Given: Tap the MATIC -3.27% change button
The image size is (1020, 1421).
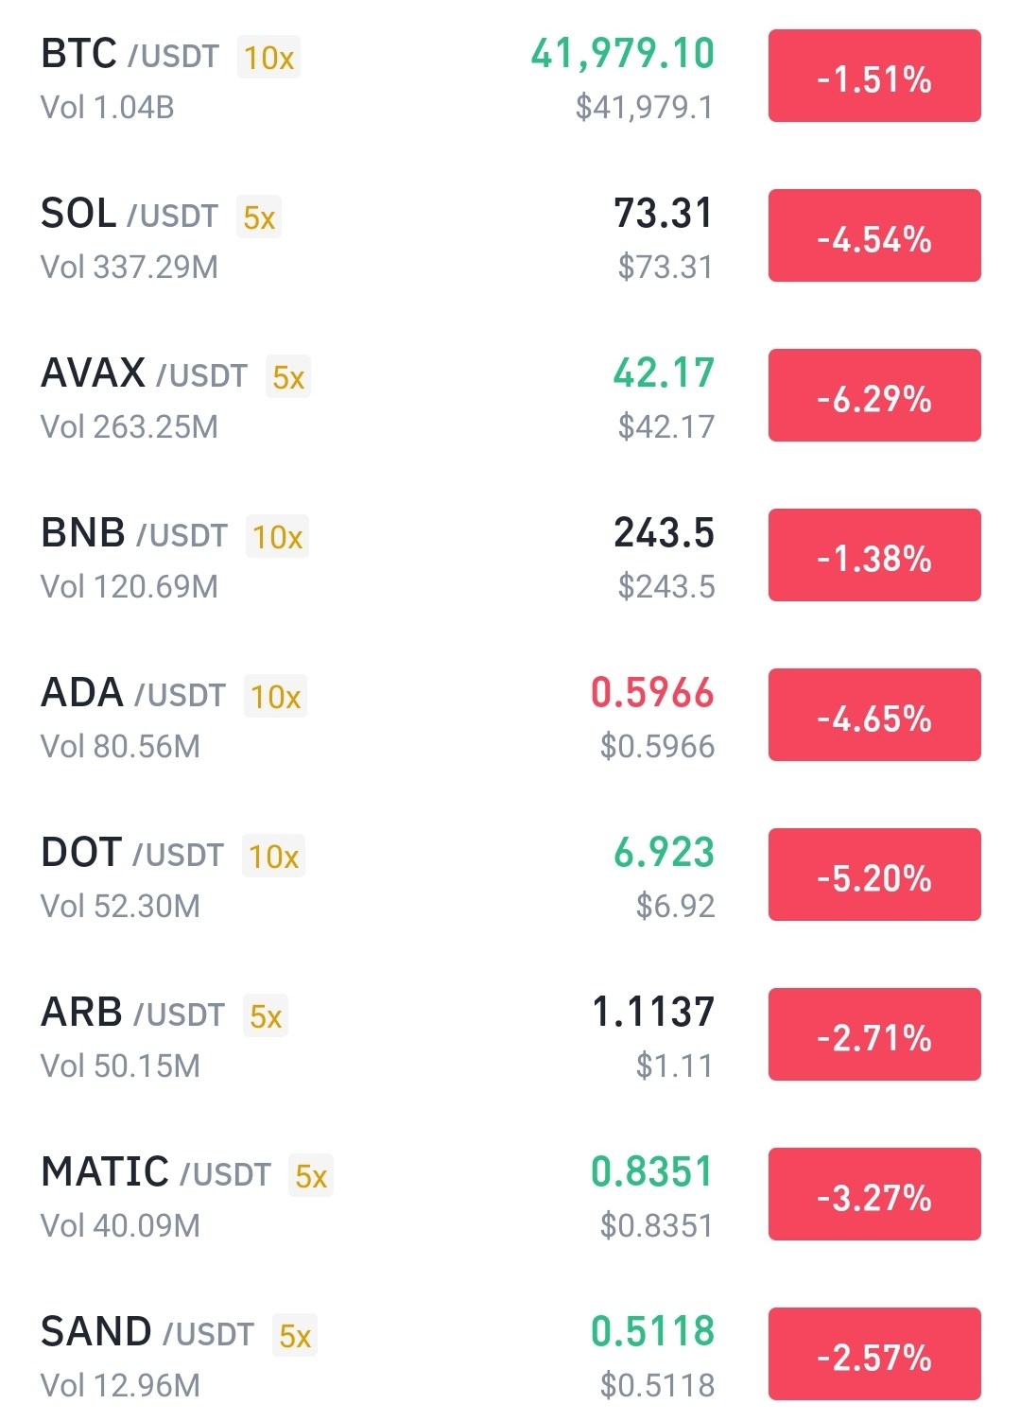Looking at the screenshot, I should [873, 1195].
